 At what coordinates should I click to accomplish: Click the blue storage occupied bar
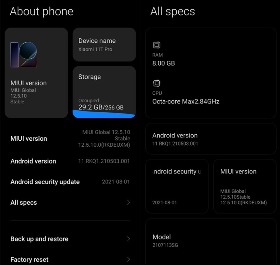104,114
